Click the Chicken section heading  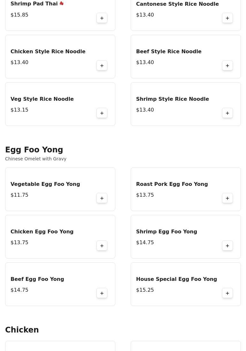pyautogui.click(x=22, y=330)
